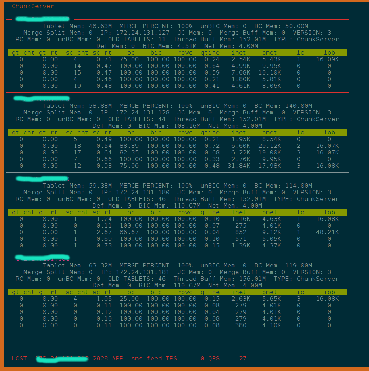Click the HOST label in footer

click(x=21, y=358)
